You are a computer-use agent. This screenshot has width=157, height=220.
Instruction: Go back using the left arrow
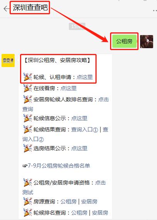pos(6,9)
